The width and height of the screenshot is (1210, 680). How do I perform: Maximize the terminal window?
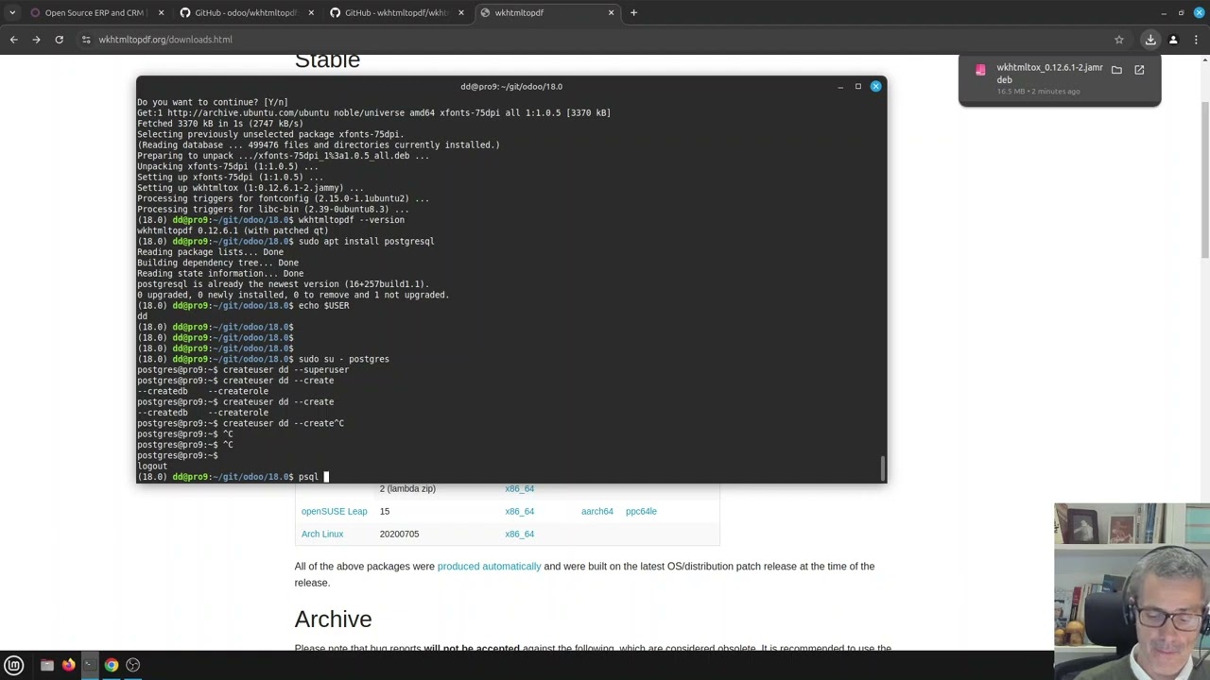(x=857, y=86)
